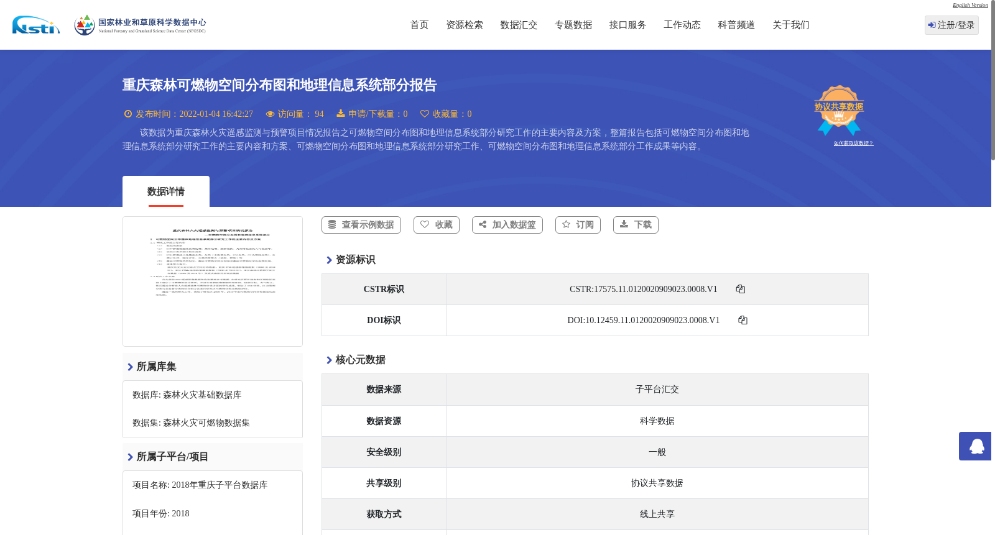This screenshot has height=535, width=995.
Task: Click the 下载 button
Action: pyautogui.click(x=636, y=225)
